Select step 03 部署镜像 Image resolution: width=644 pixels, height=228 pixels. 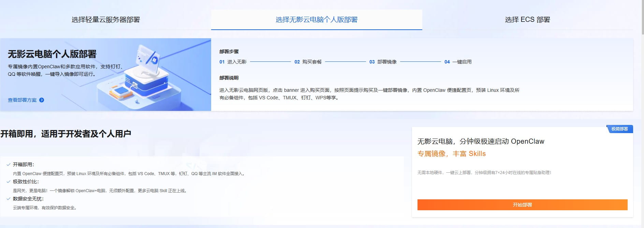[383, 62]
